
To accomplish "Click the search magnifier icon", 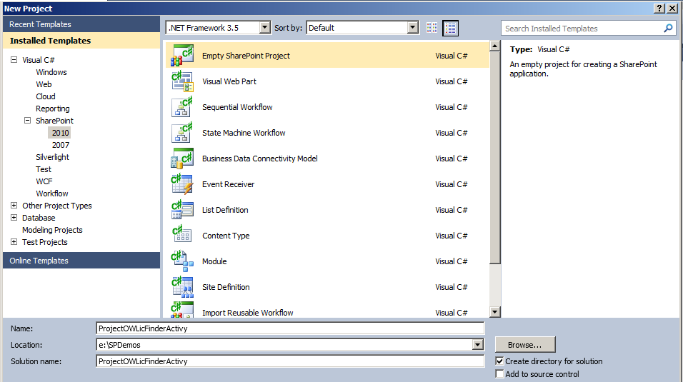I will (x=668, y=29).
